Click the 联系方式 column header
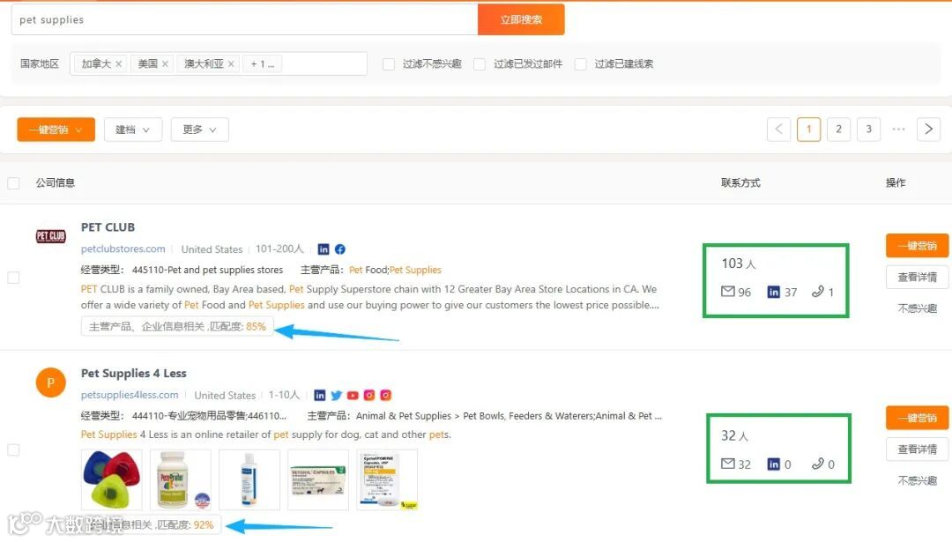 pyautogui.click(x=740, y=182)
